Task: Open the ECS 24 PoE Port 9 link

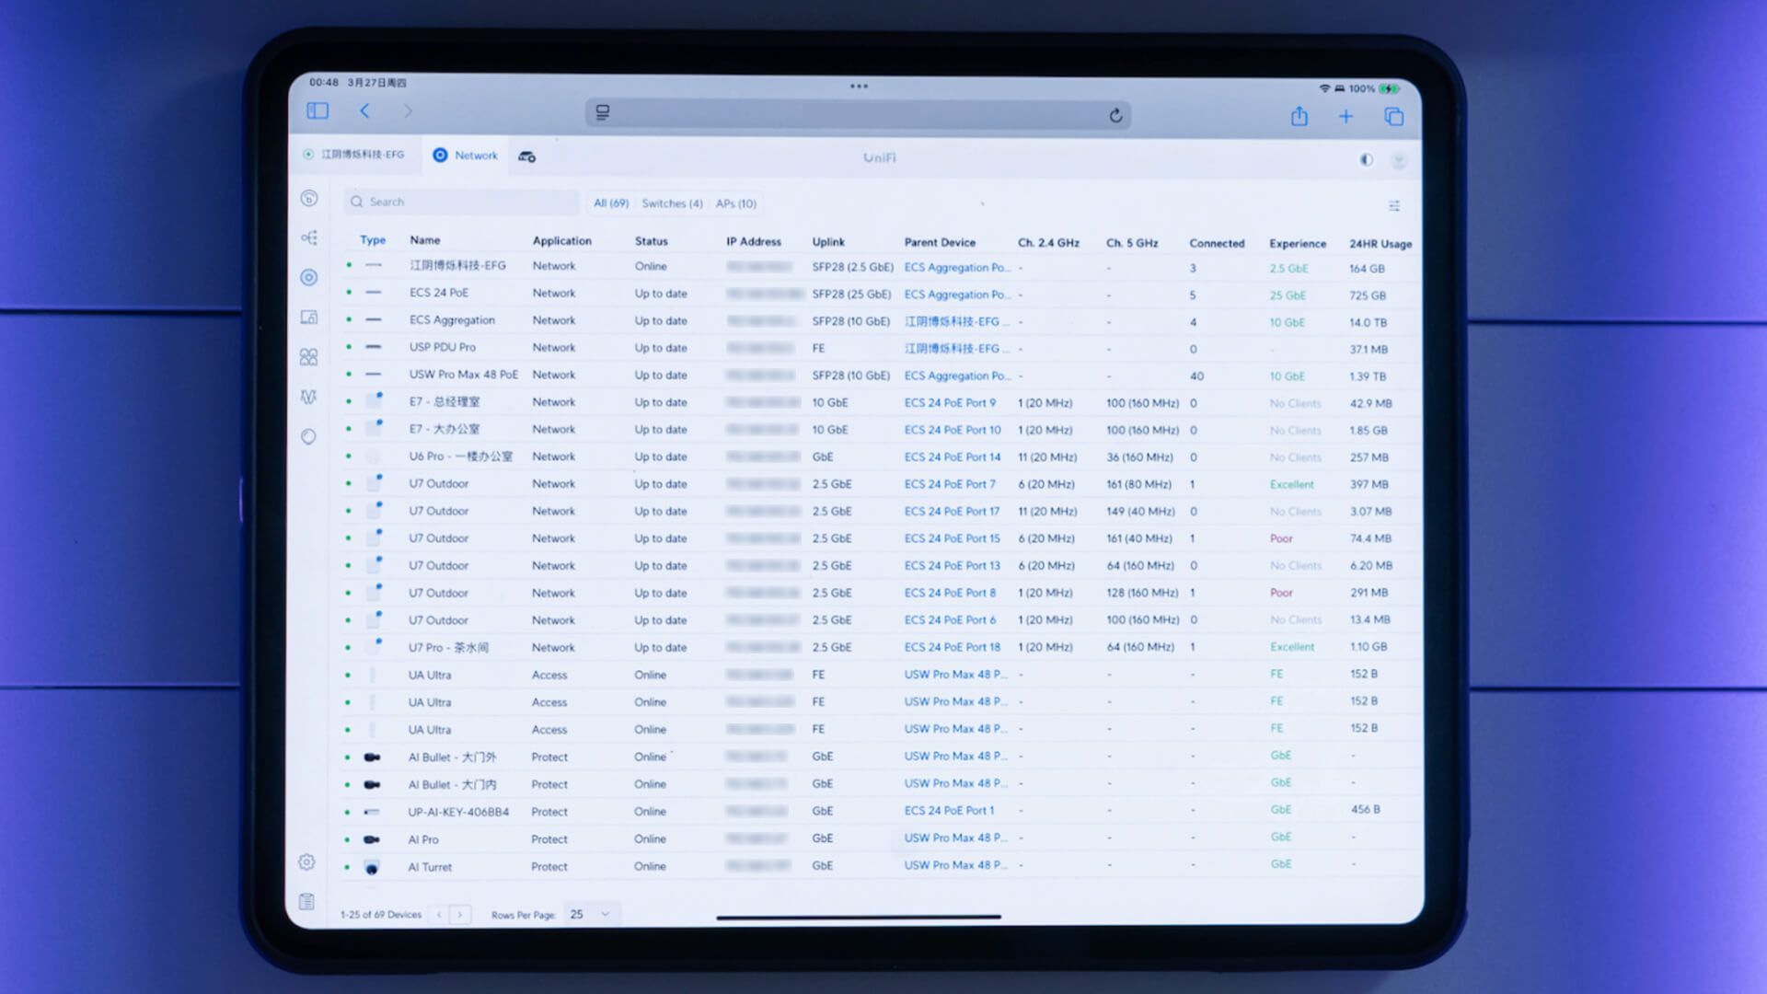Action: [x=950, y=403]
